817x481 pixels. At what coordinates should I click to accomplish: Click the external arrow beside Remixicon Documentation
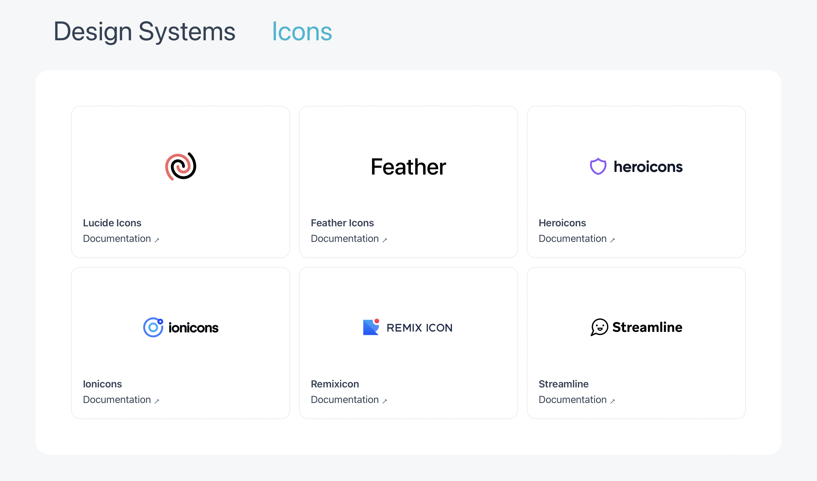(x=385, y=401)
